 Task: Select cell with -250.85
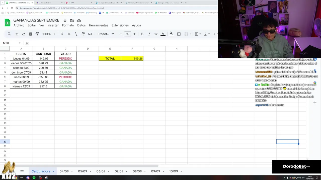point(43,77)
